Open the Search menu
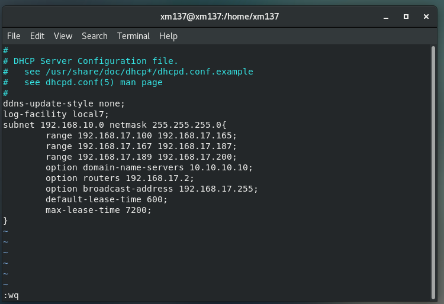 pos(95,36)
